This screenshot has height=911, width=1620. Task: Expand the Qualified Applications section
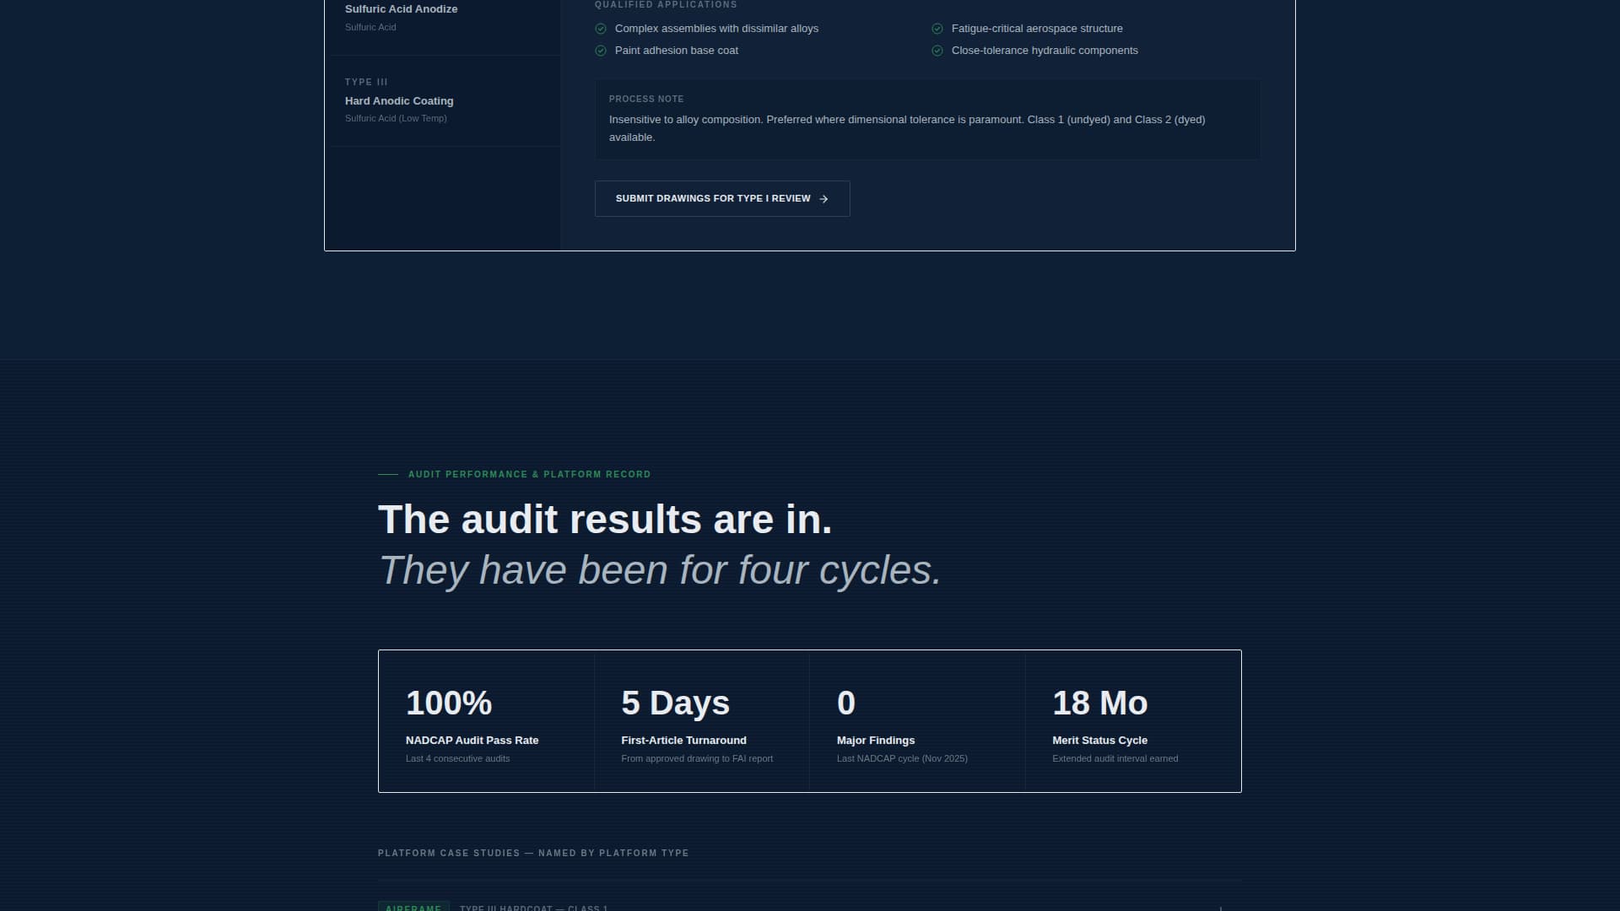coord(666,4)
